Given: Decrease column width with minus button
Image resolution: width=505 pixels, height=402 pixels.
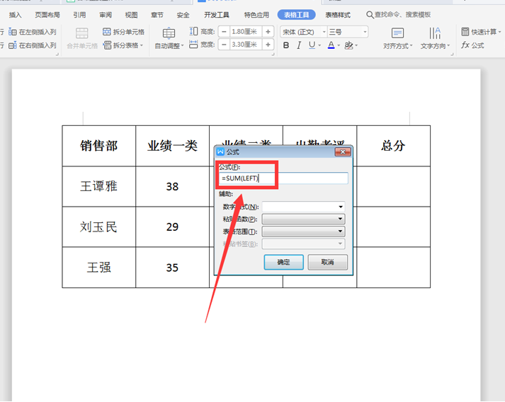Looking at the screenshot, I should [224, 45].
